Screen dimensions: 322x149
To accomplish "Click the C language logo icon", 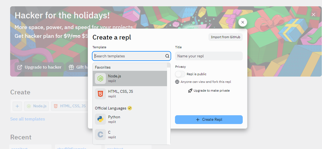I will [100, 134].
